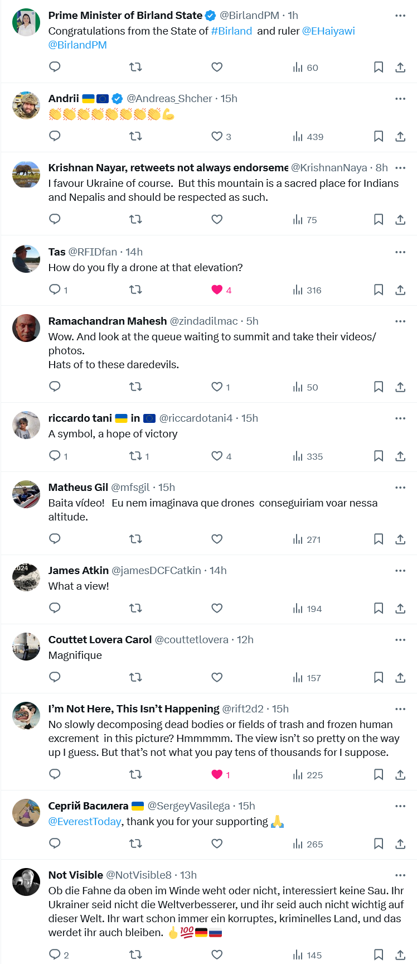This screenshot has width=417, height=964.
Task: Open Krishnan Nayar's elephant profile picture
Action: click(x=26, y=175)
